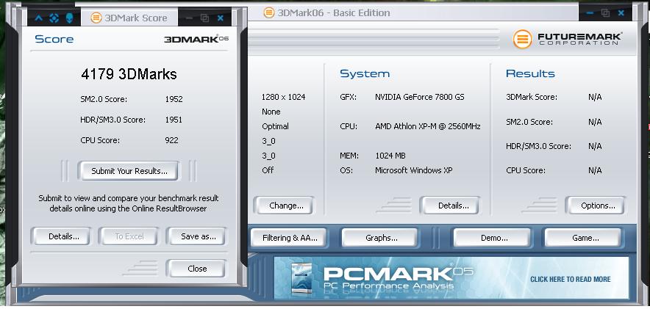This screenshot has width=650, height=309.
Task: Click the 3DMARK06 logo in Score window
Action: 196,40
